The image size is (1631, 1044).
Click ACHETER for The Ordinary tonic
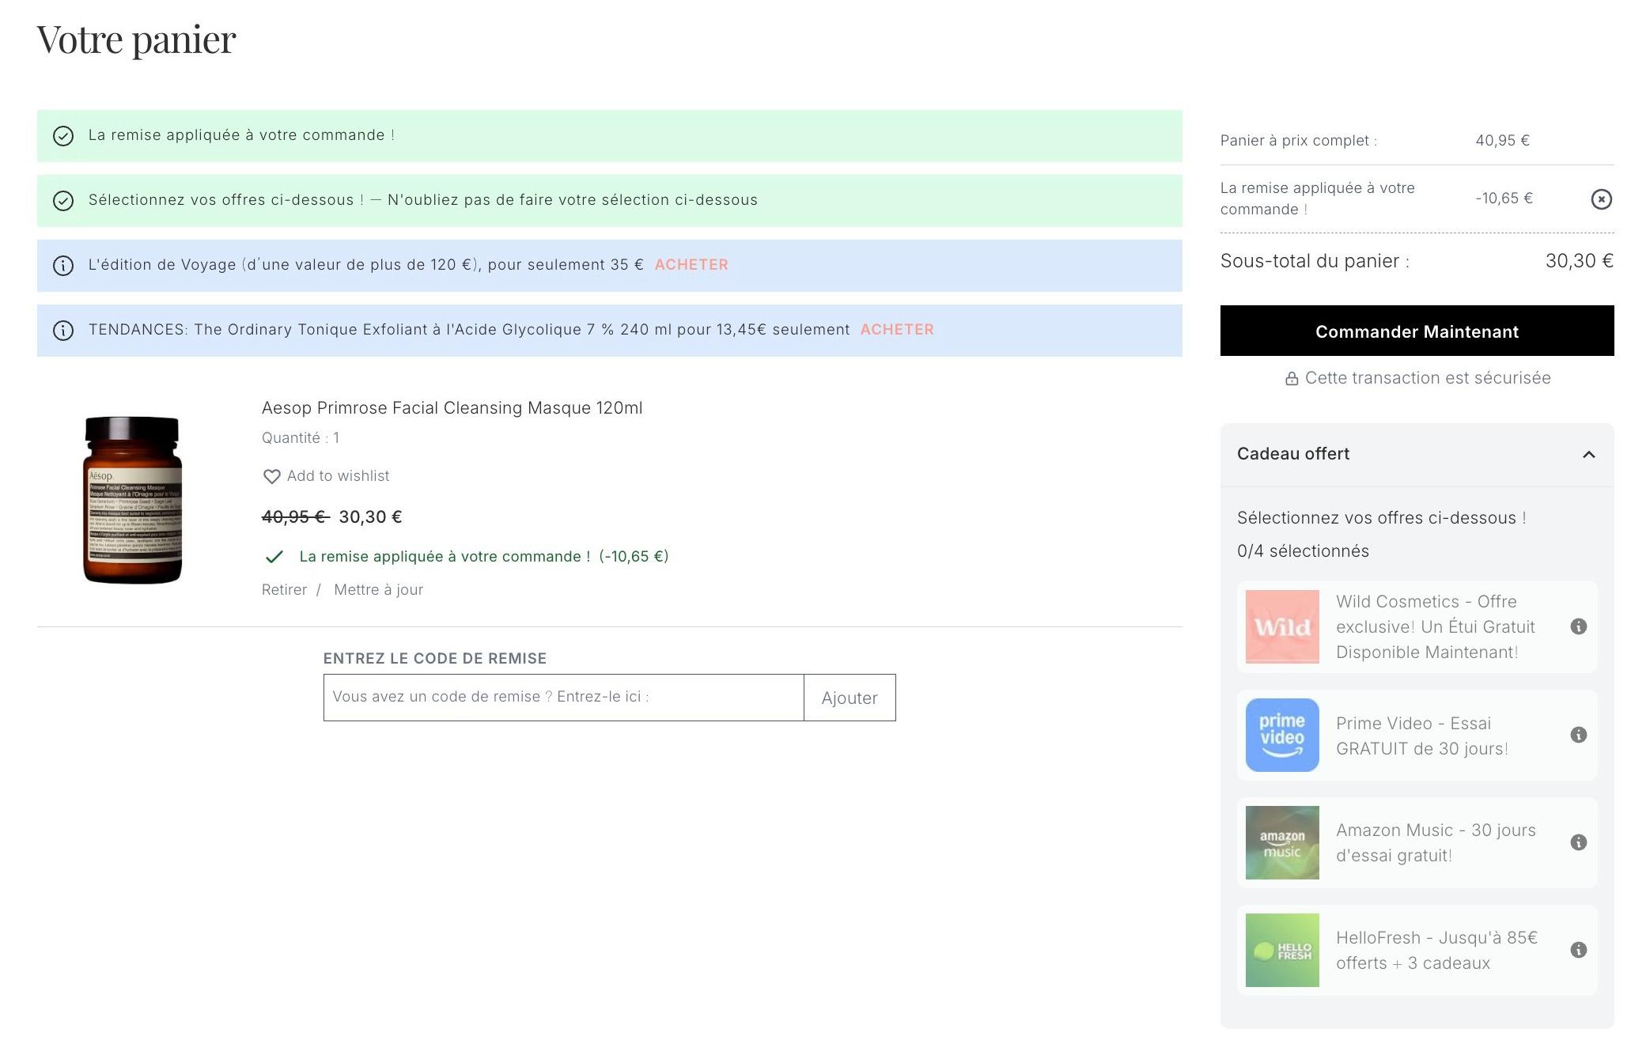[x=897, y=330]
